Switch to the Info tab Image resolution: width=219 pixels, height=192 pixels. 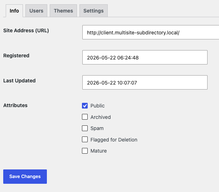coord(14,11)
